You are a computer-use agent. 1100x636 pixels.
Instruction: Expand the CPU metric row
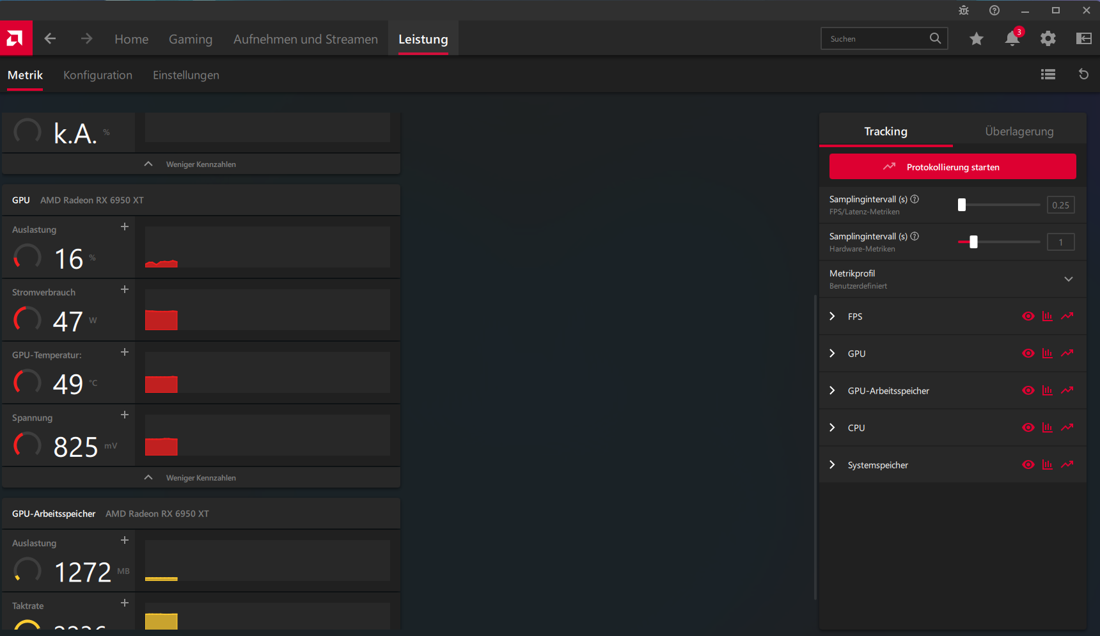(x=832, y=427)
